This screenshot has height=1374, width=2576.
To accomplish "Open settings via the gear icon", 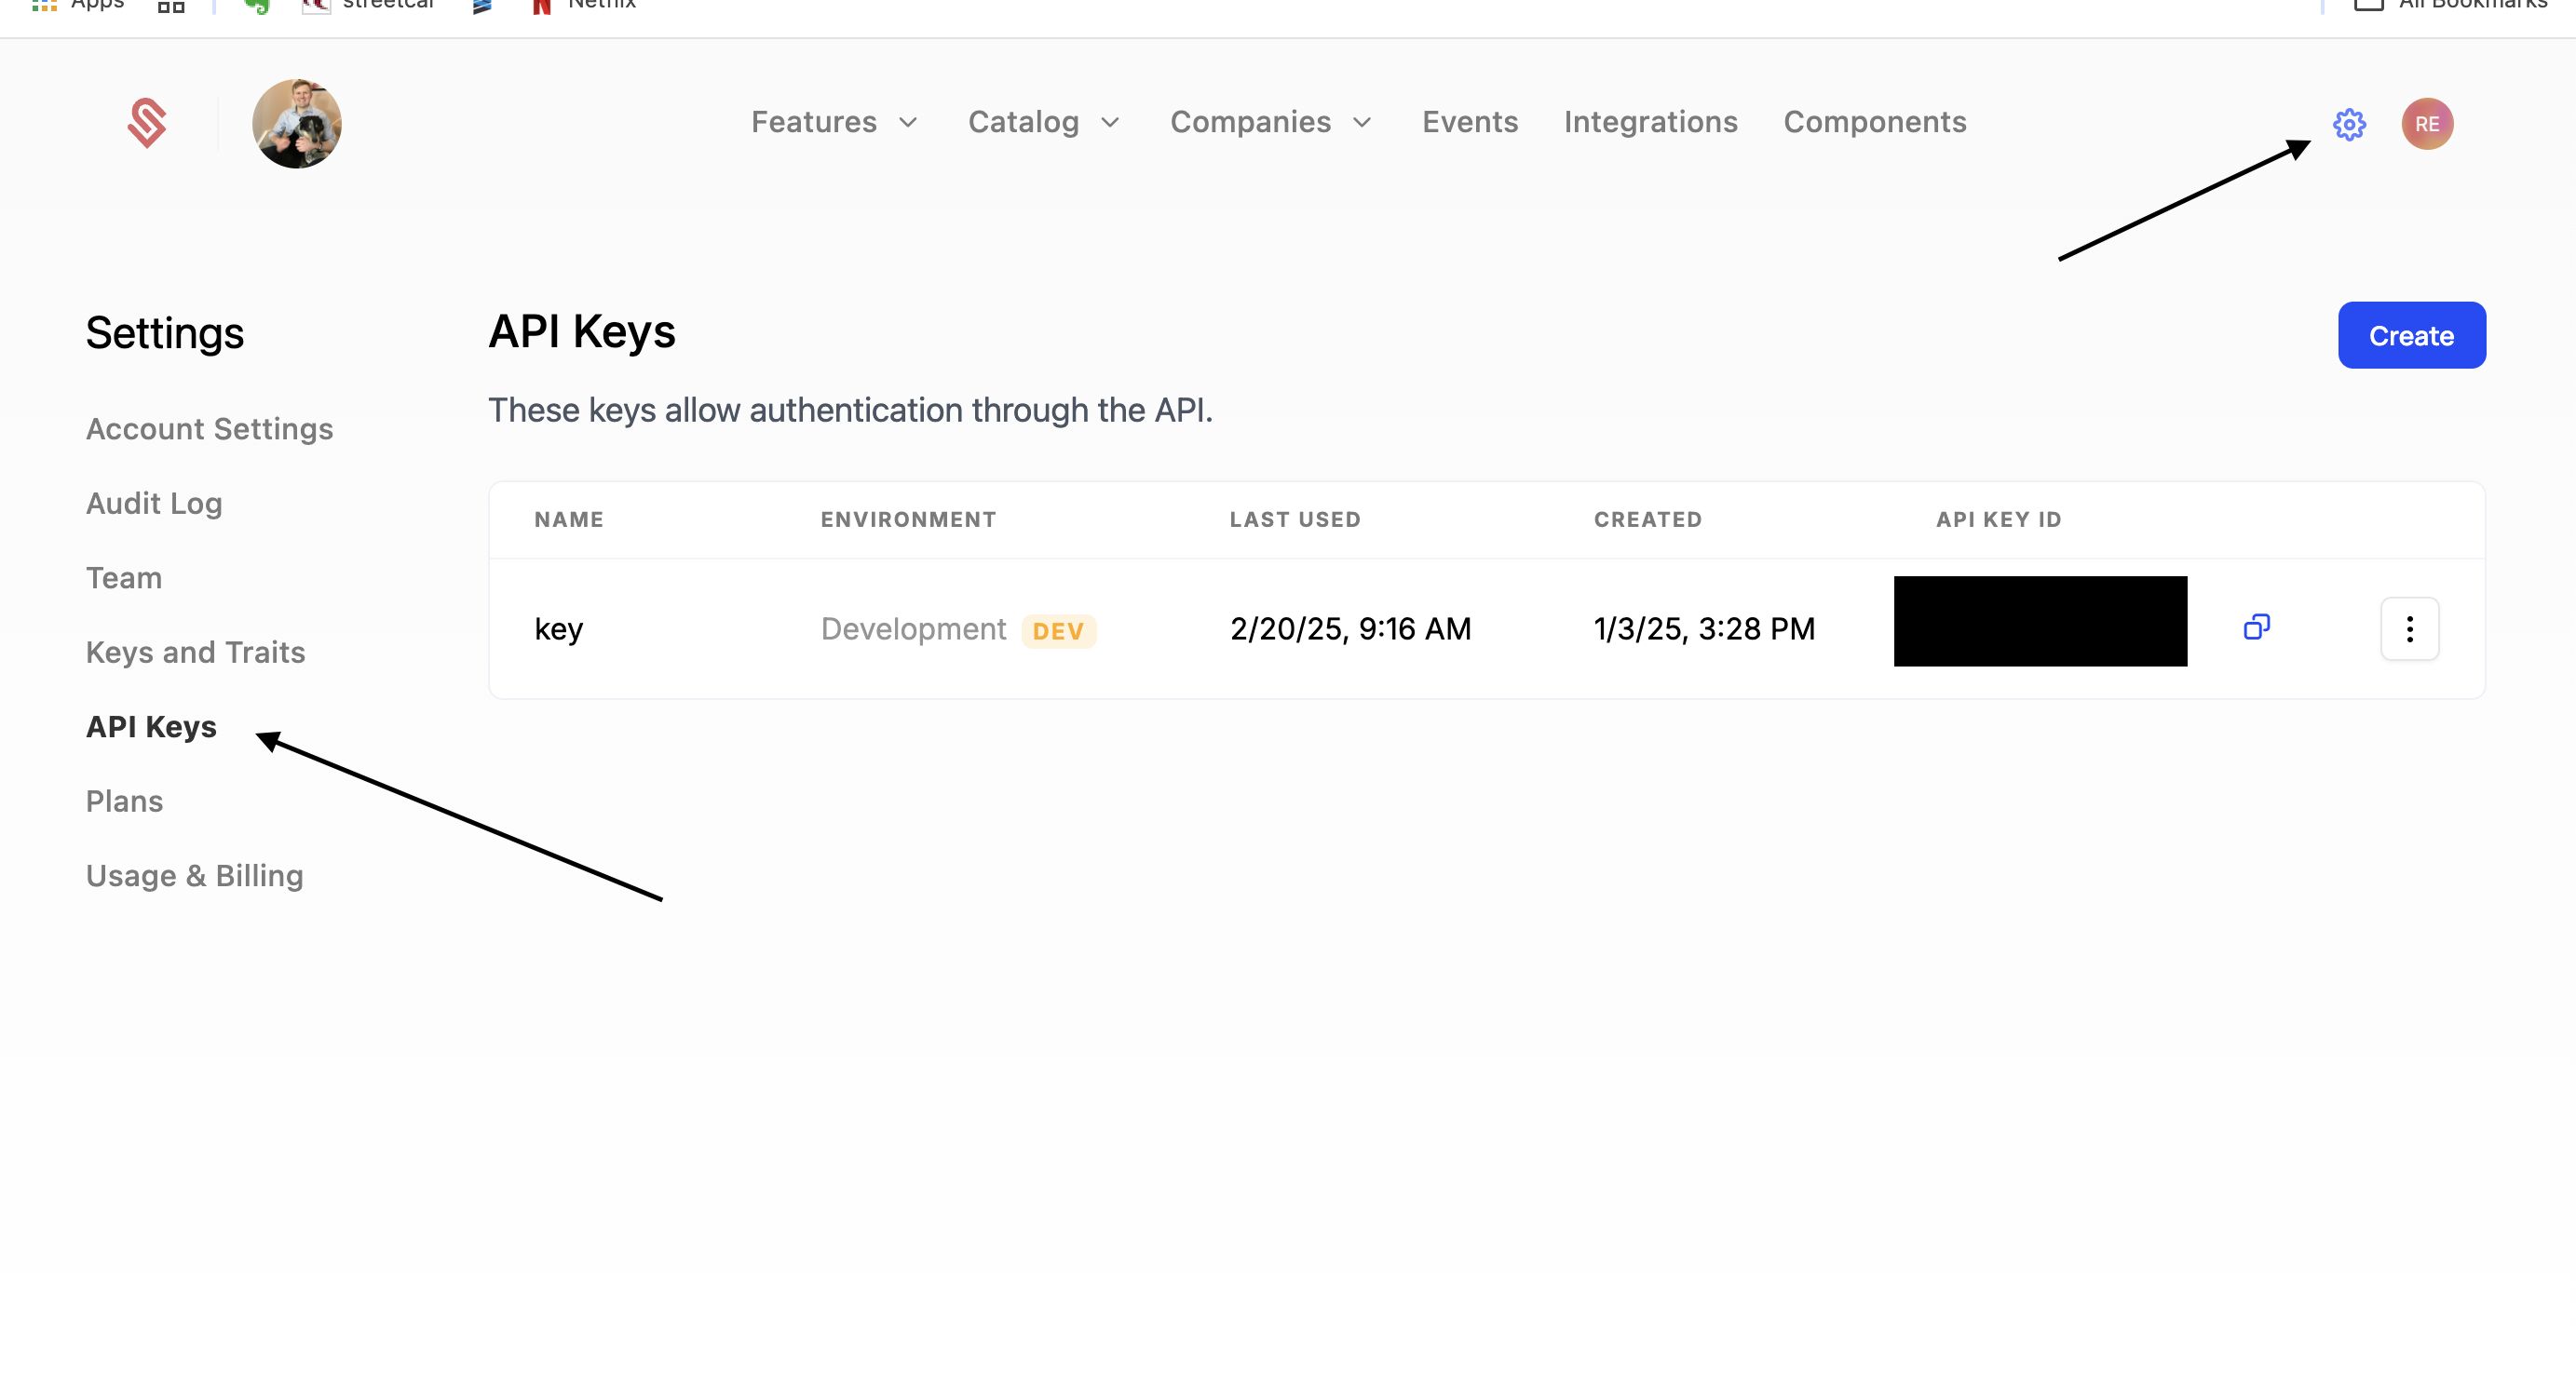I will (x=2348, y=125).
